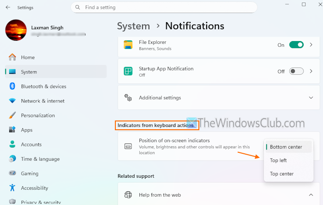
Task: Click the Personalization paintbrush icon
Action: 12,115
